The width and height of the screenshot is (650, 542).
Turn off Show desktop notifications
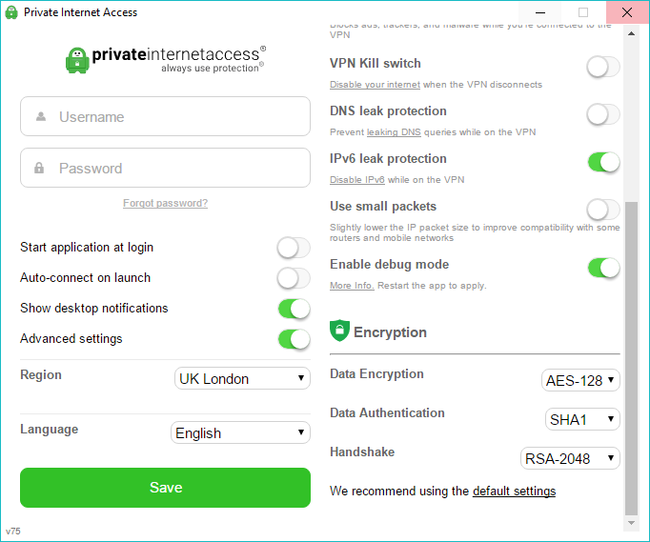point(294,309)
